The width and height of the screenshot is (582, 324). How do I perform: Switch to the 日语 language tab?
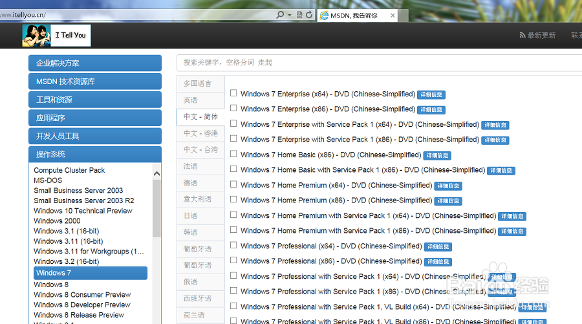coord(200,215)
